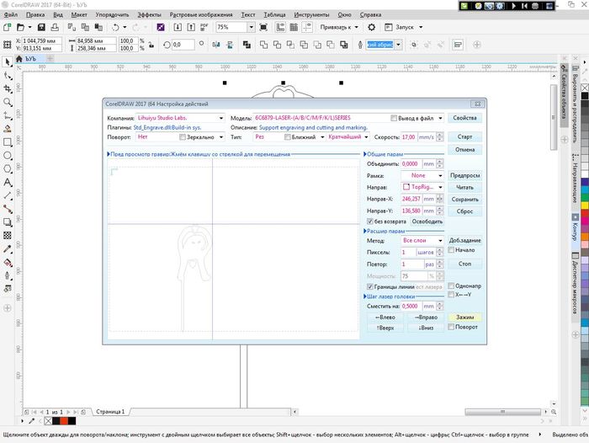Select the Pick tool in toolbox
589x443 pixels.
(x=8, y=61)
